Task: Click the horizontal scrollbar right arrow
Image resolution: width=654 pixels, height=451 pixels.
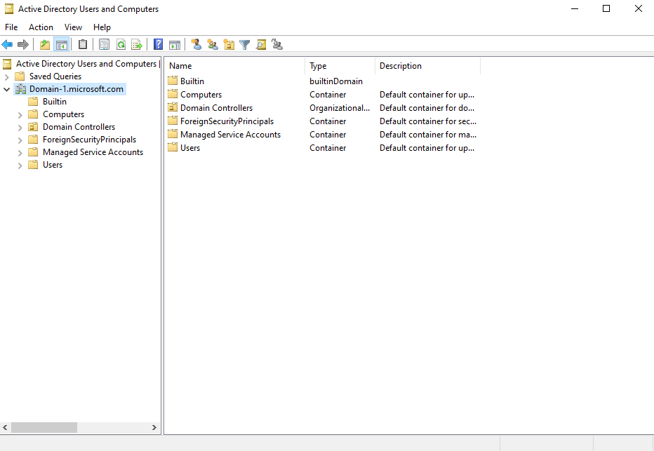Action: [154, 427]
